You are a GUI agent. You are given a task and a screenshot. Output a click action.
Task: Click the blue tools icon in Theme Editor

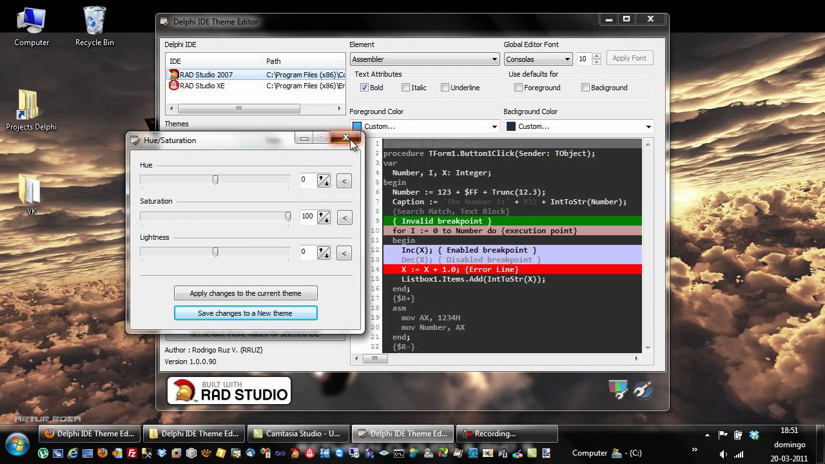click(643, 389)
